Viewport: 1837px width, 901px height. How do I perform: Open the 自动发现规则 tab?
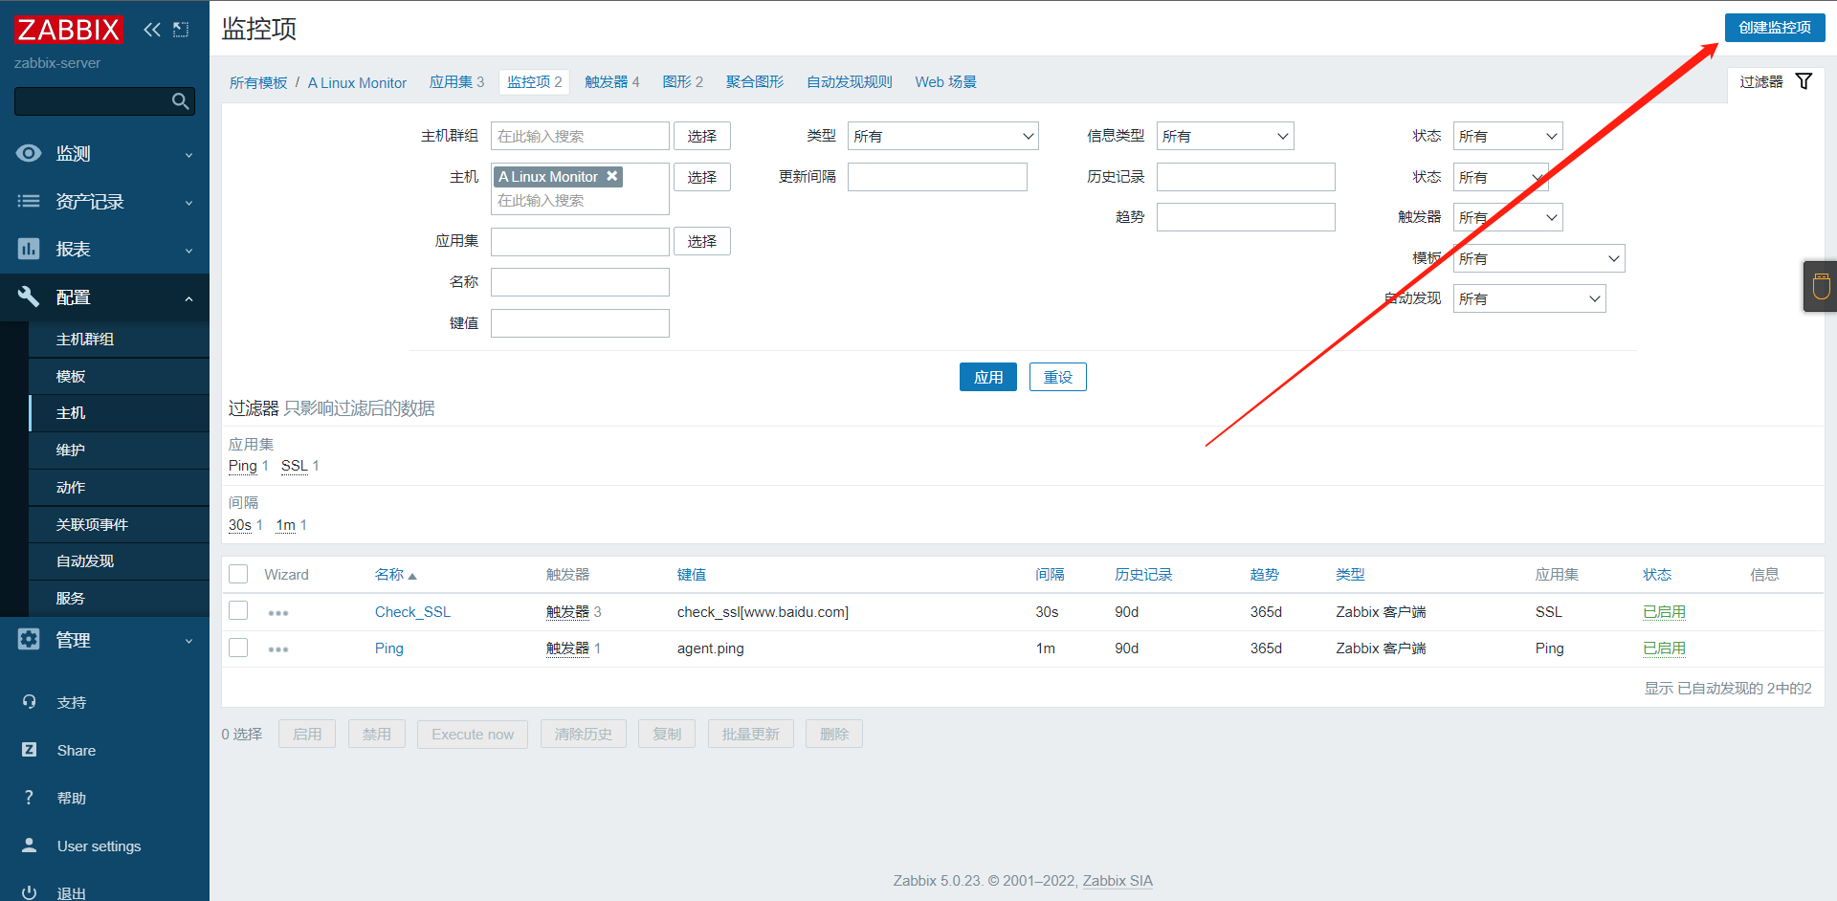click(849, 82)
